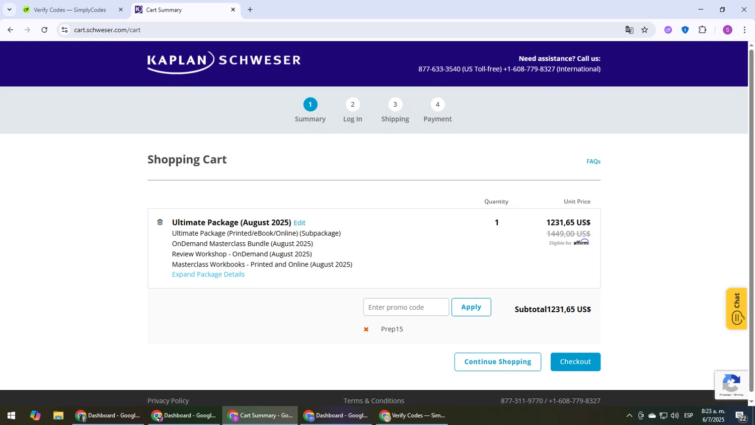Image resolution: width=755 pixels, height=425 pixels.
Task: Switch the ESP input language
Action: click(x=689, y=415)
